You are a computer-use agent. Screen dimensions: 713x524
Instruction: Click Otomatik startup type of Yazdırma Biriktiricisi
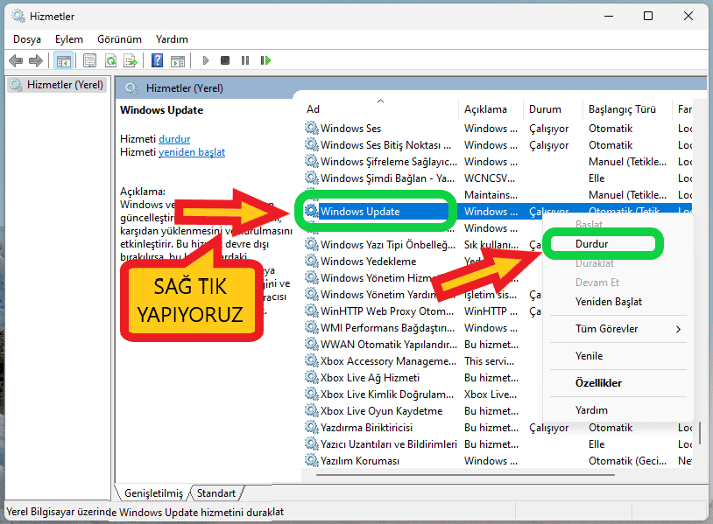coord(611,427)
